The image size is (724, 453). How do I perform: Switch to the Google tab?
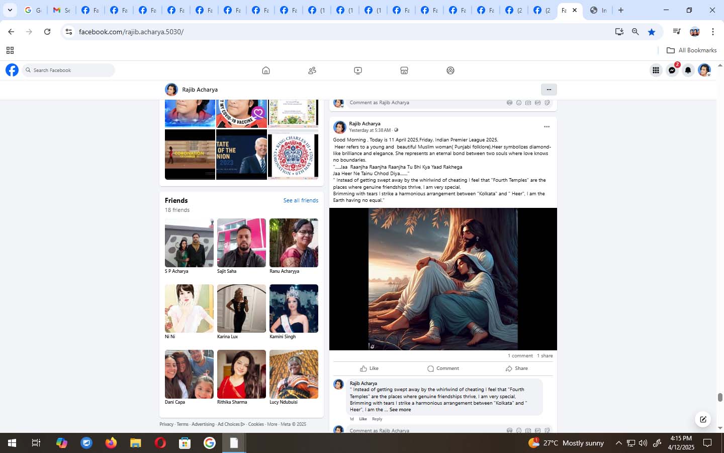tap(33, 10)
